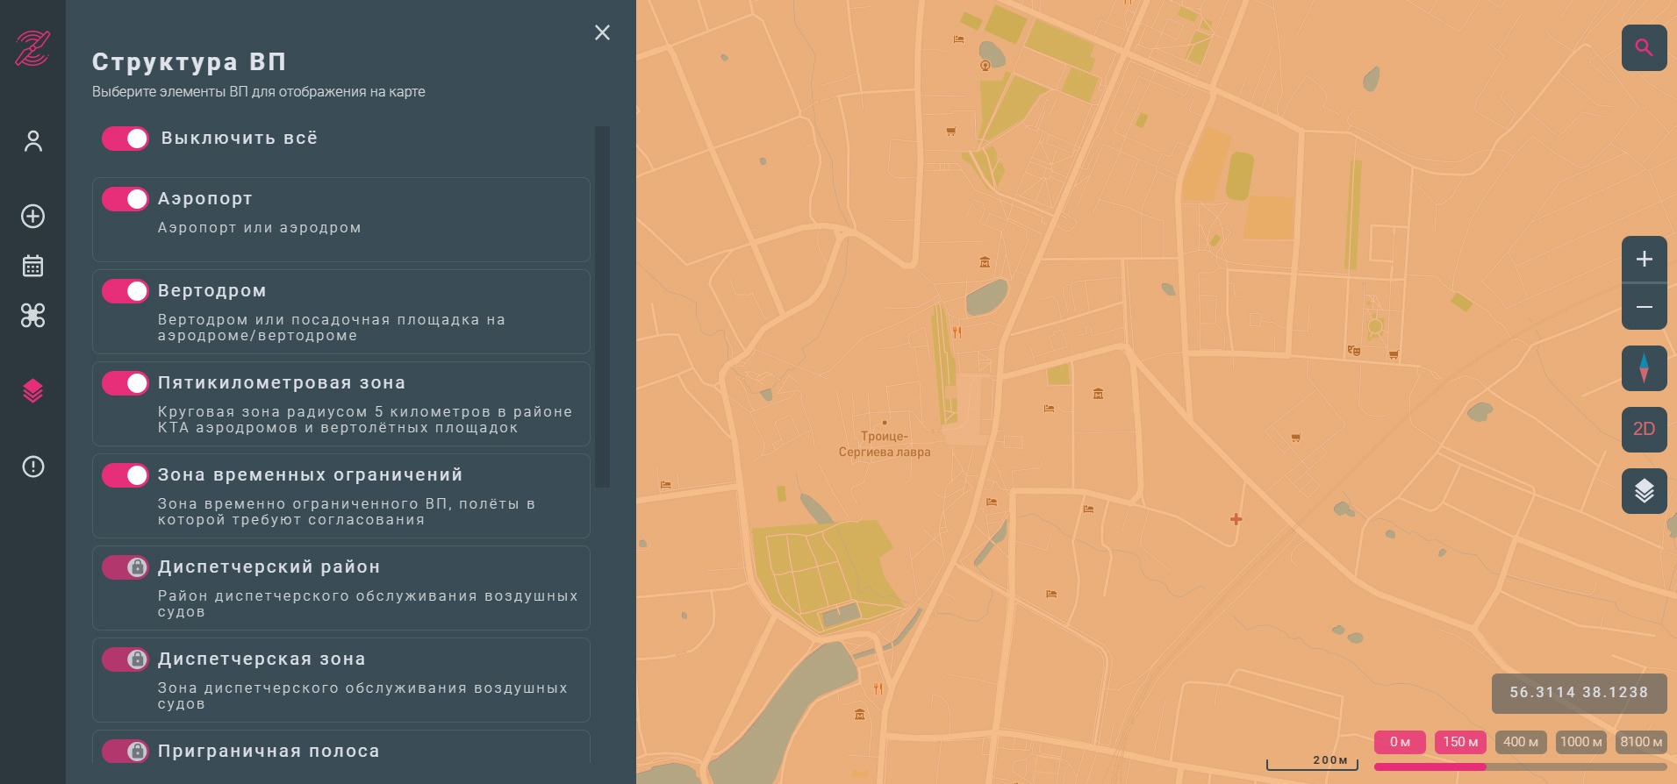Select the 400 м altitude level
1677x784 pixels.
coord(1520,742)
